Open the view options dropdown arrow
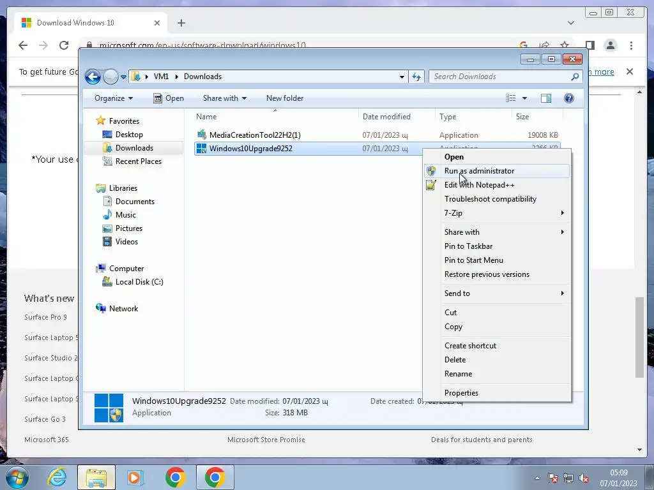 (525, 98)
